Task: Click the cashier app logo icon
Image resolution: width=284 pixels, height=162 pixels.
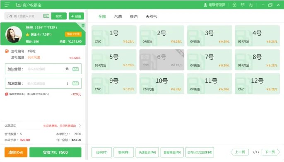Action: 19,5
